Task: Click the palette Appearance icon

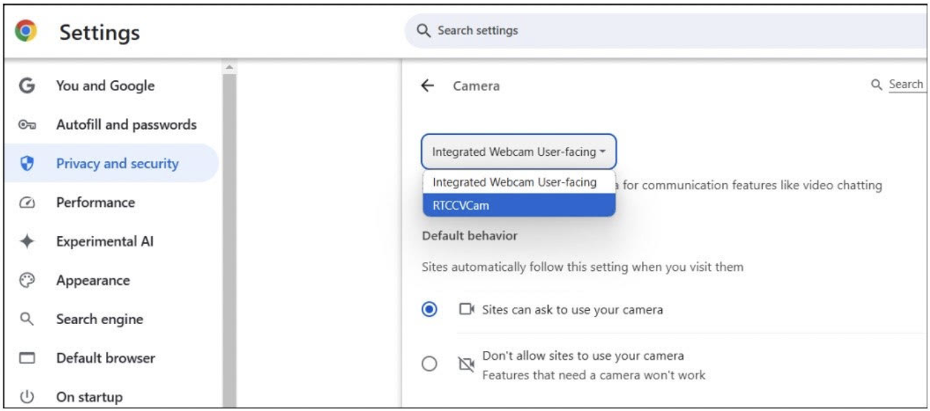Action: 27,280
